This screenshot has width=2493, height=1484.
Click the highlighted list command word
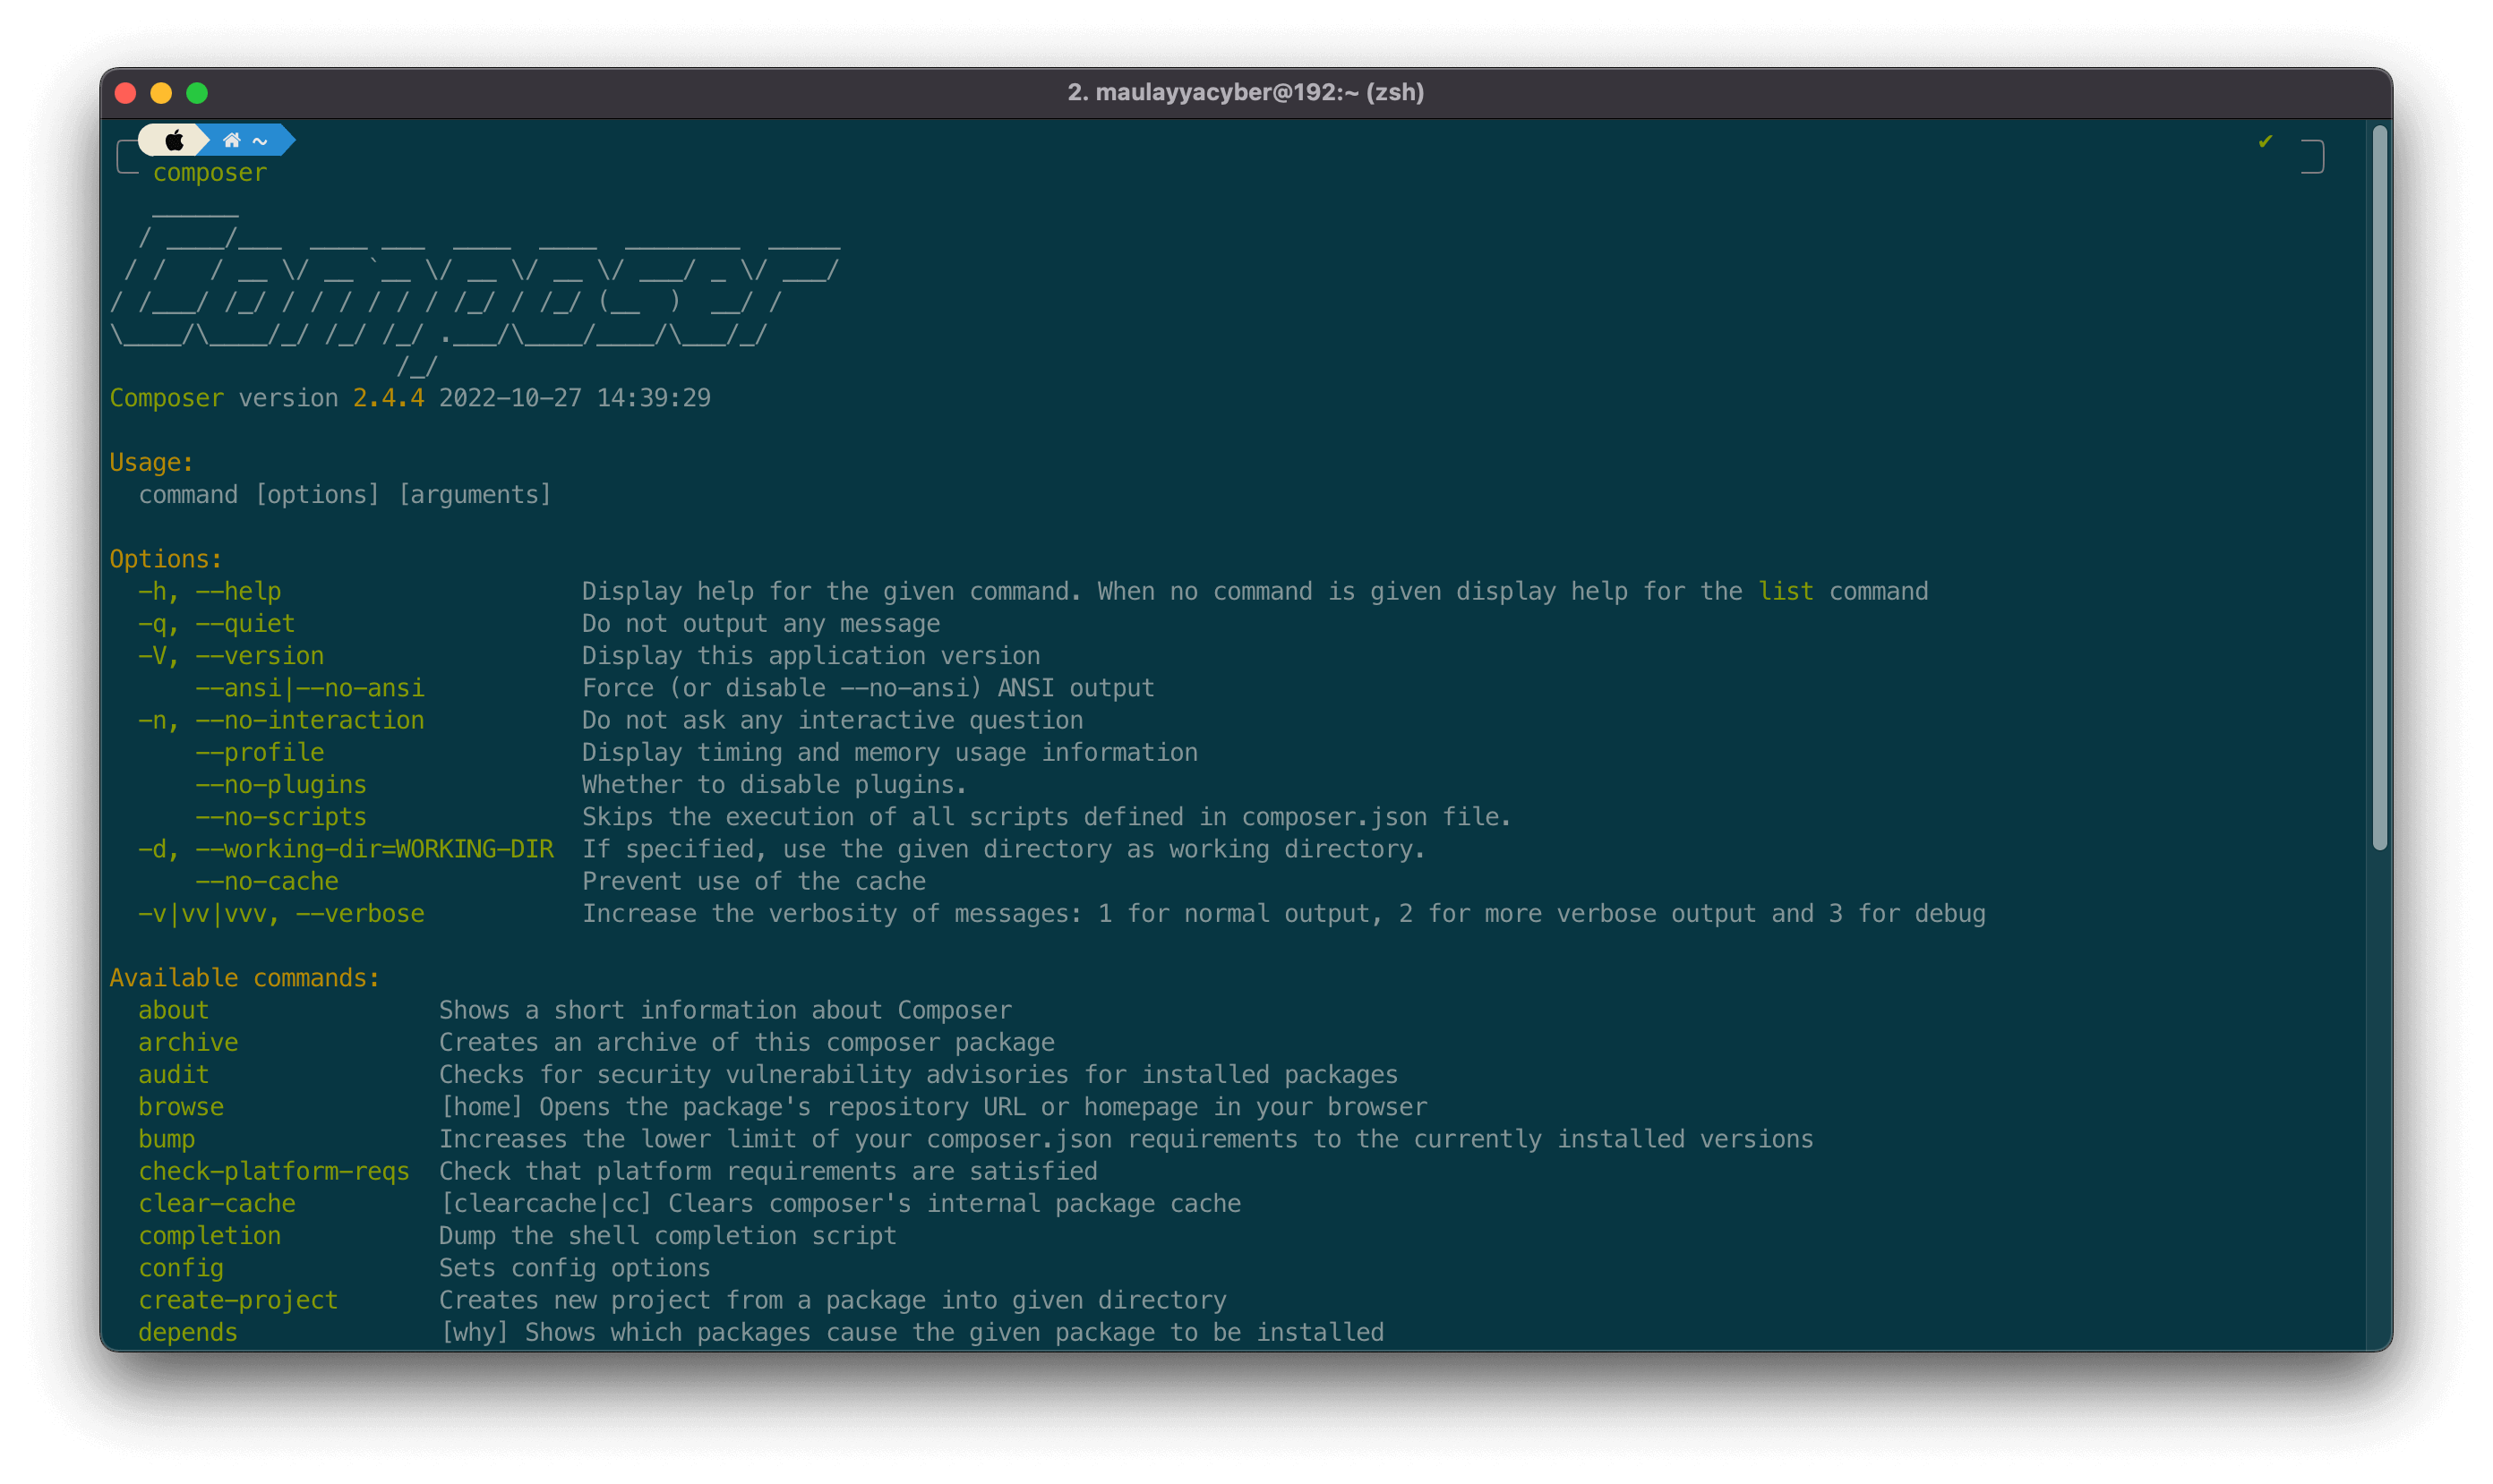point(1786,591)
